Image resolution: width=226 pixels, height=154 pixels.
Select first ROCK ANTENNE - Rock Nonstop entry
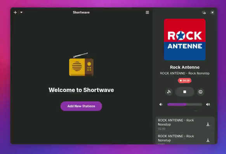(x=185, y=124)
